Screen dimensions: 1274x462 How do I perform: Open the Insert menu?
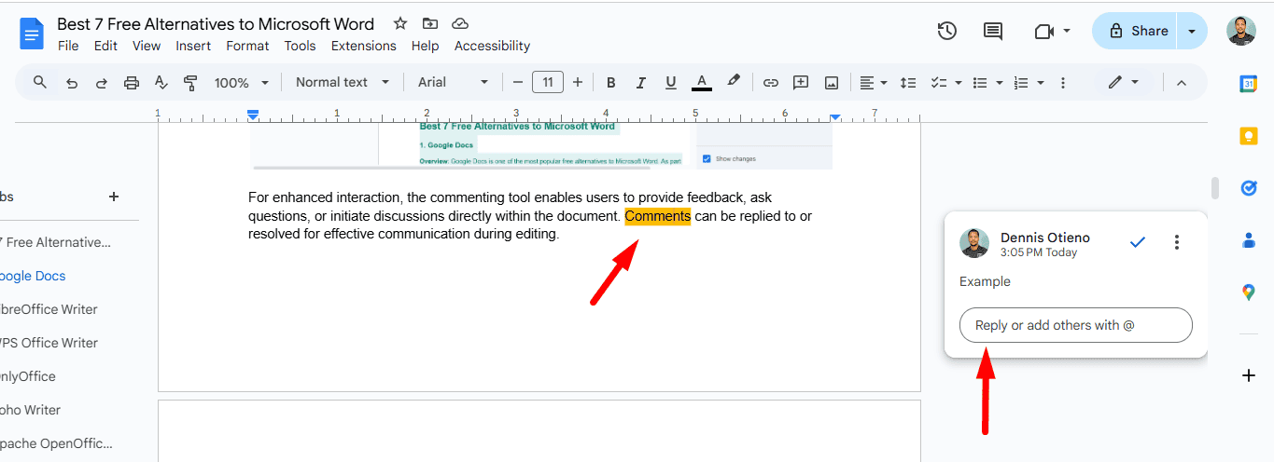193,46
